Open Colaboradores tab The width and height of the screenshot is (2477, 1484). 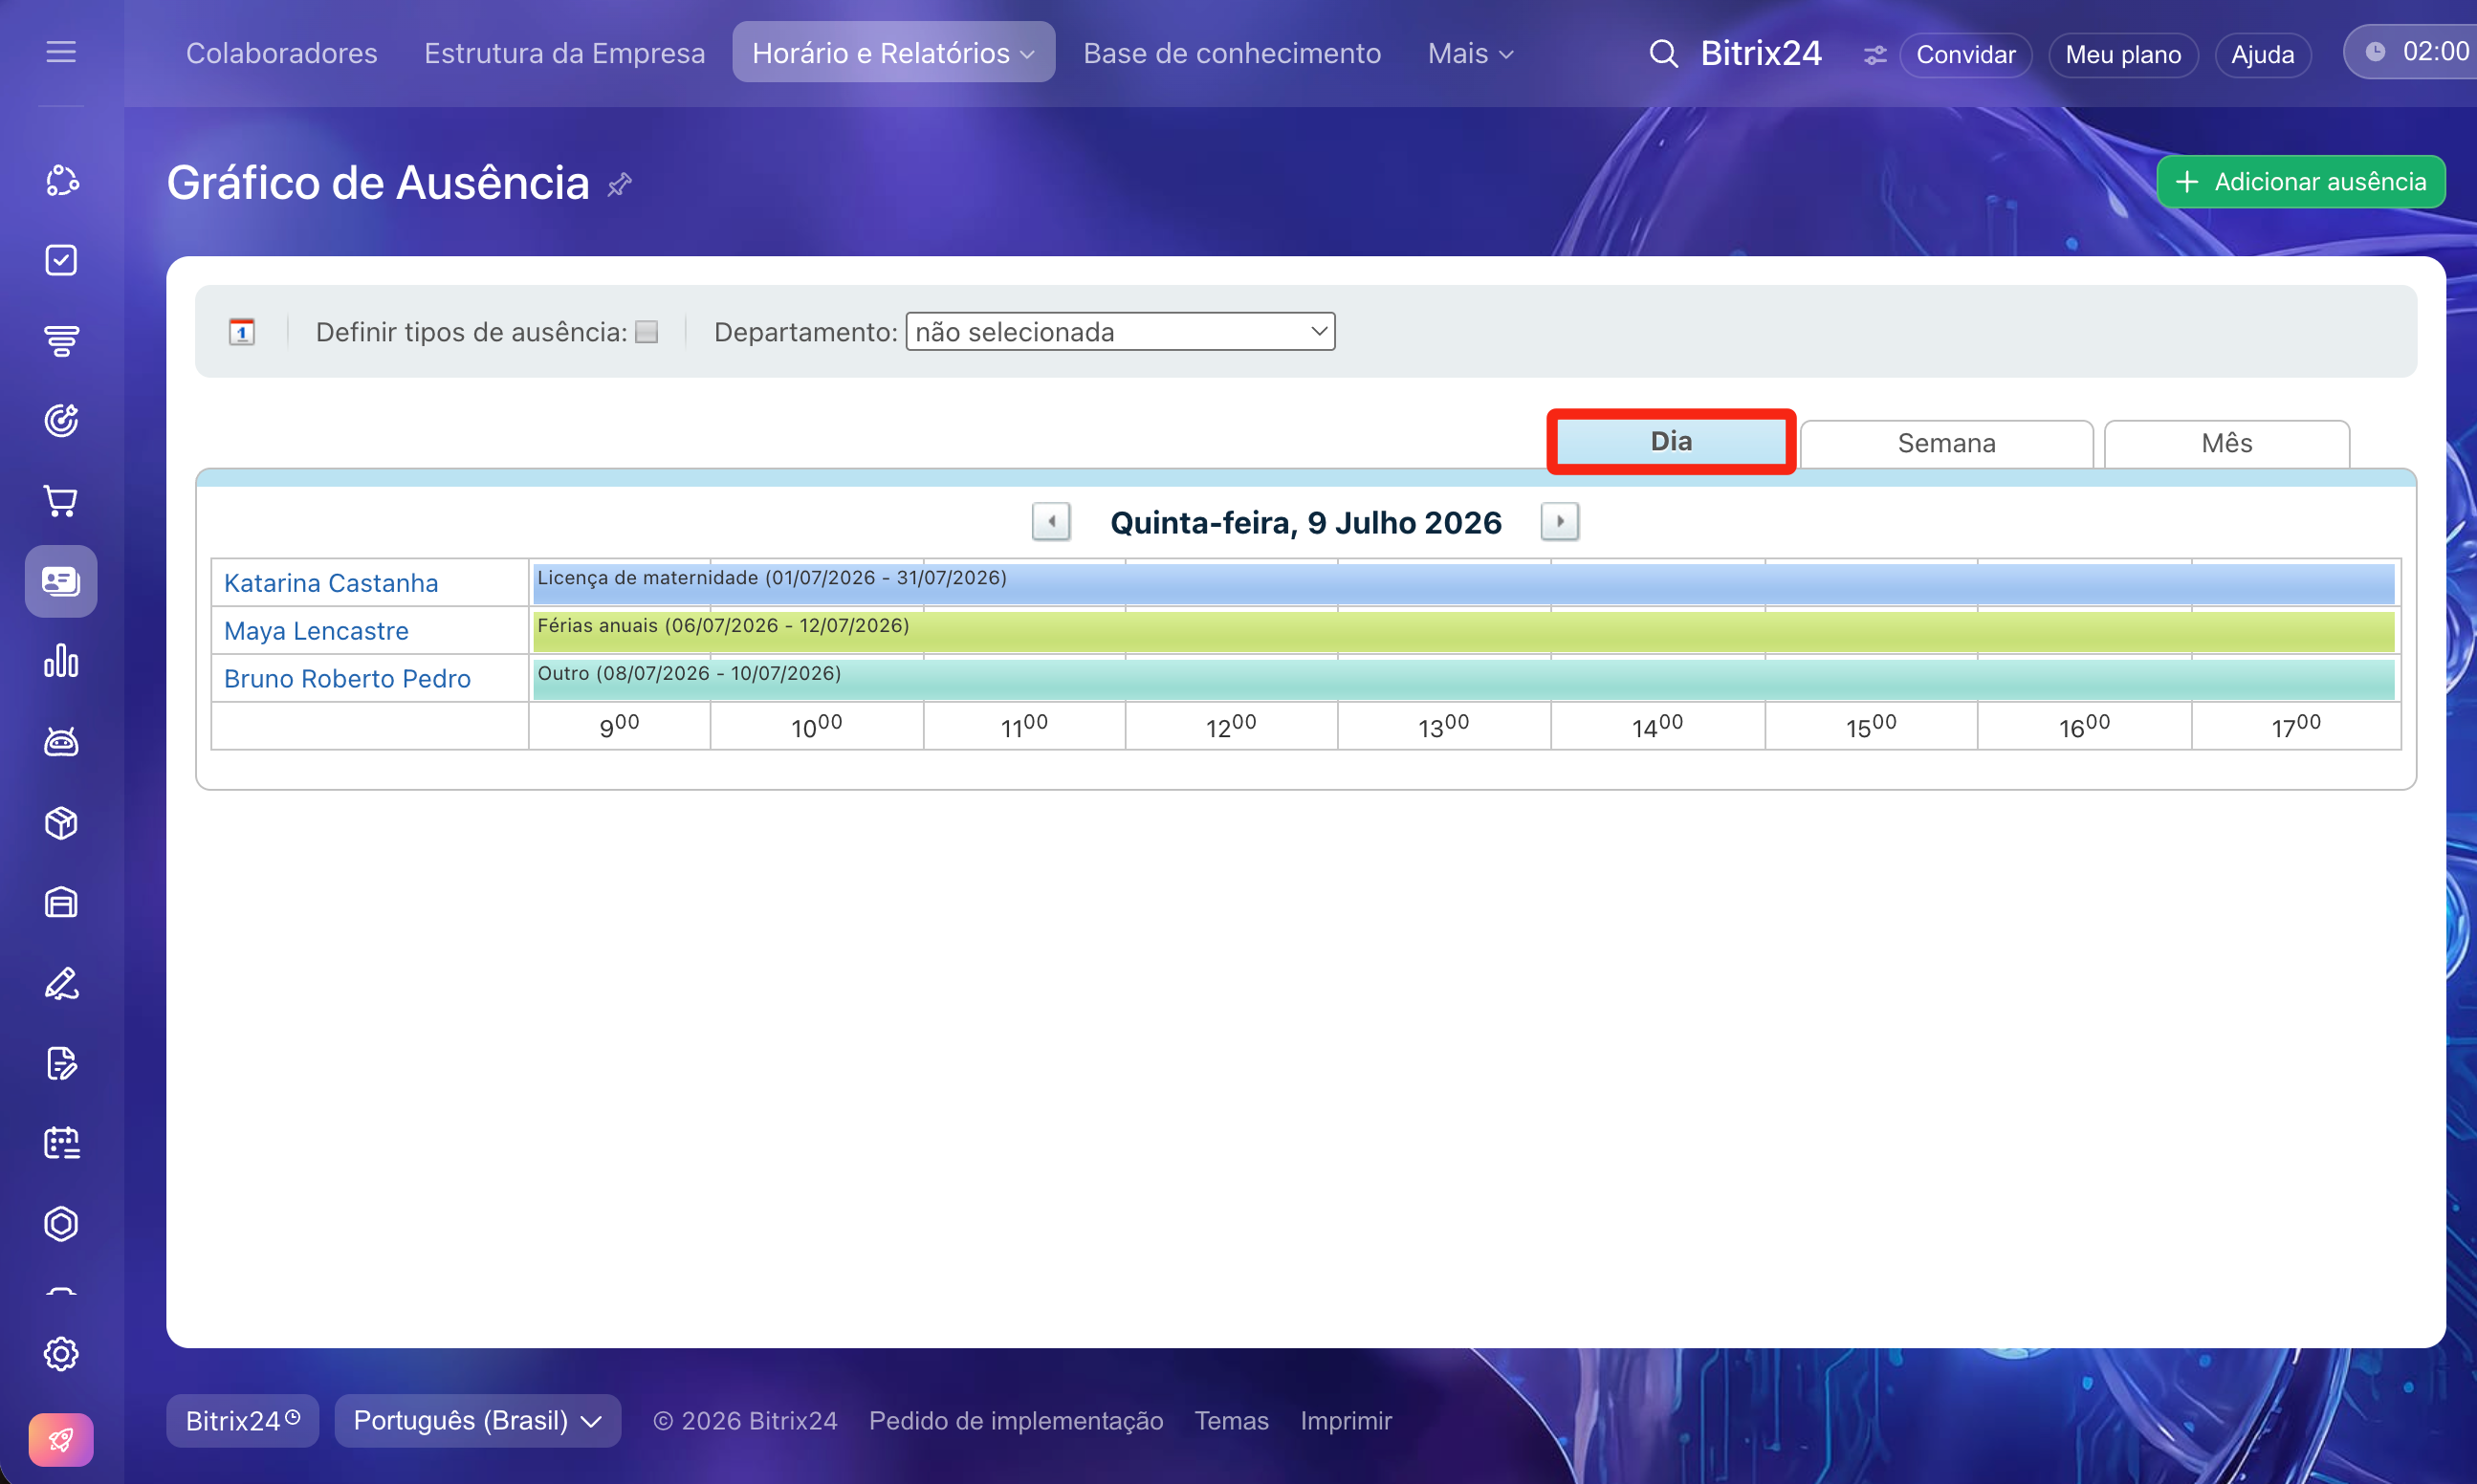coord(282,53)
